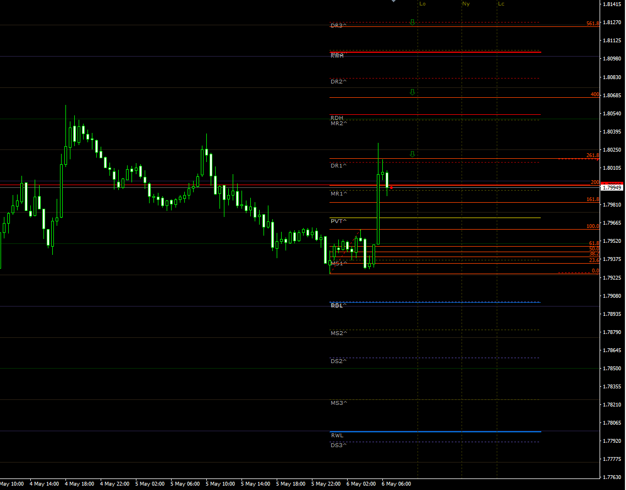
Task: Click the 4 May 22:00 time label
Action: point(114,484)
